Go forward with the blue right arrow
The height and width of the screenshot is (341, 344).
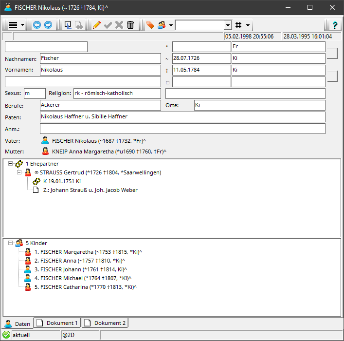pos(48,25)
